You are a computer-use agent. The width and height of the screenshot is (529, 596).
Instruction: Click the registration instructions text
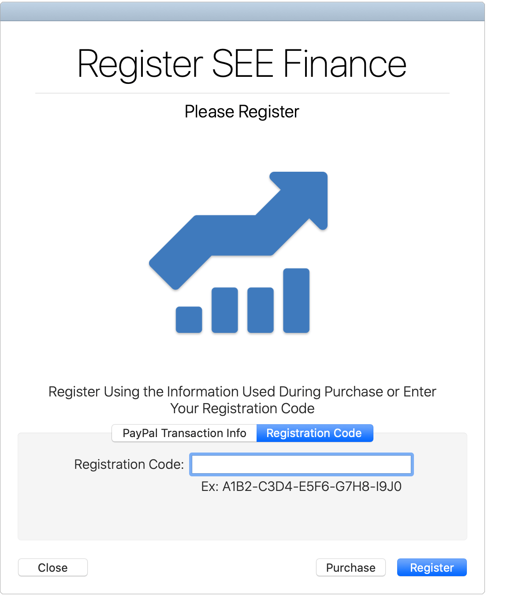coord(242,400)
